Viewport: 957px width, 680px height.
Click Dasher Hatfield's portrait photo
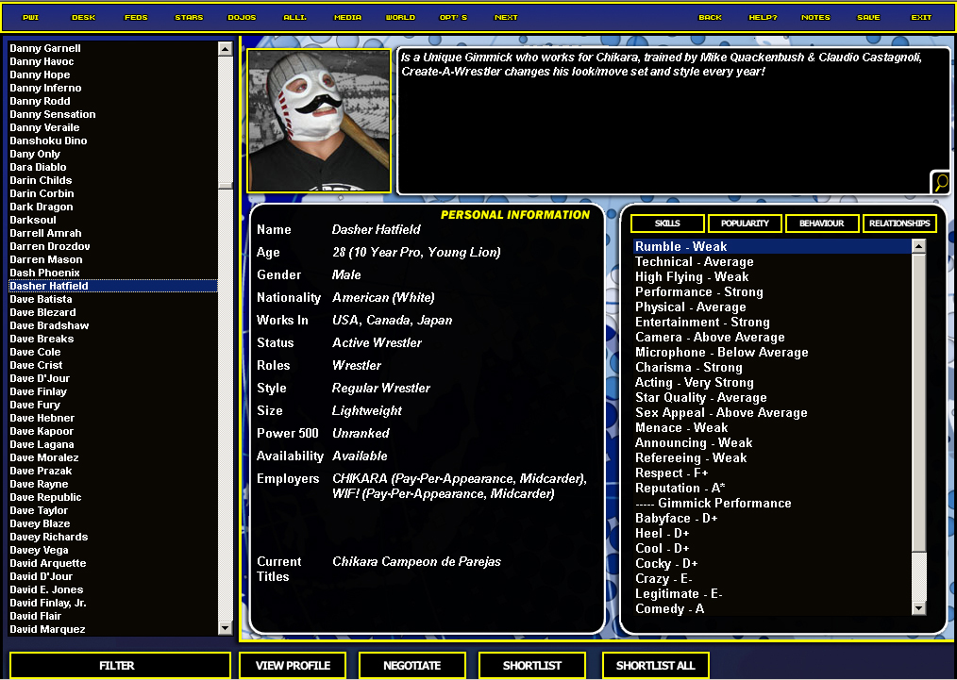click(x=319, y=121)
